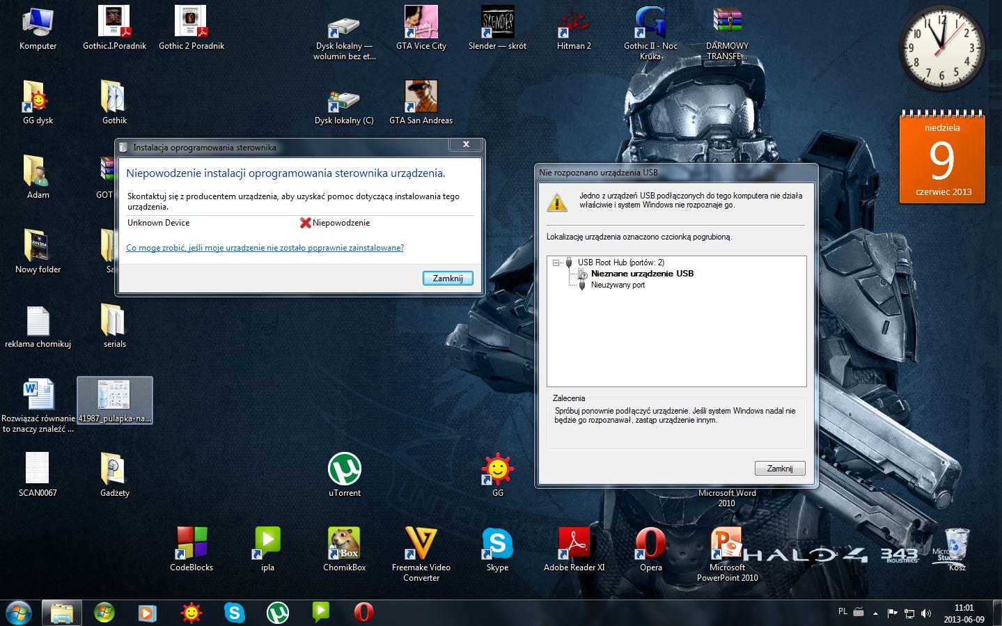The height and width of the screenshot is (626, 1002).
Task: Click Zamknij in USB not recognized dialog
Action: pyautogui.click(x=780, y=469)
